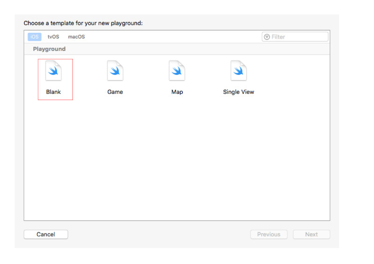Switch to the tvOS platform tab
This screenshot has height=264, width=374.
click(53, 37)
